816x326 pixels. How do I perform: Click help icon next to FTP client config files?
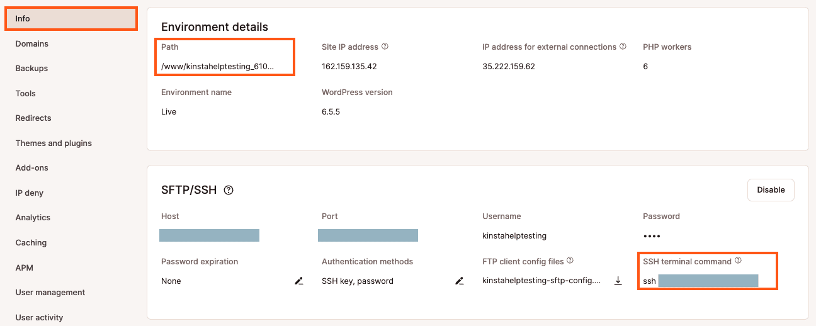click(x=570, y=261)
